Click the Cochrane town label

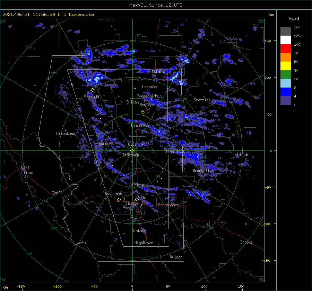click(x=113, y=193)
